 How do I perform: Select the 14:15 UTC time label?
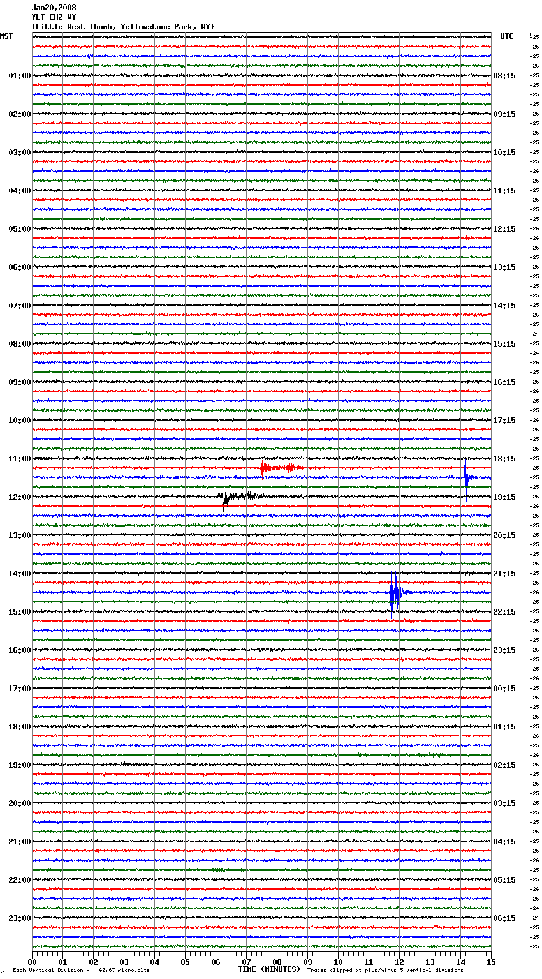504,306
